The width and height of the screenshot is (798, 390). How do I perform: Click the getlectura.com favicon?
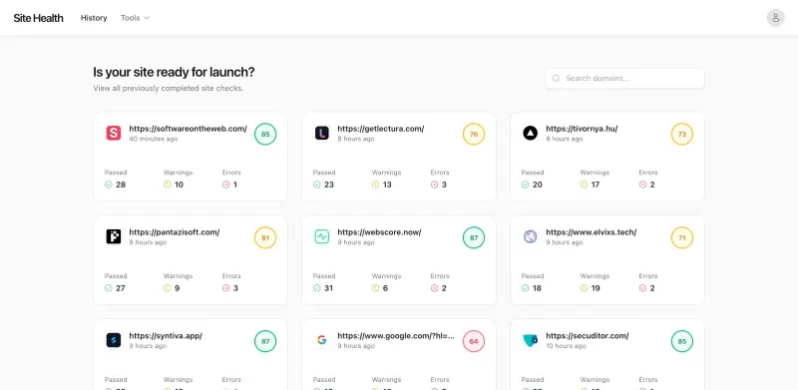tap(321, 134)
